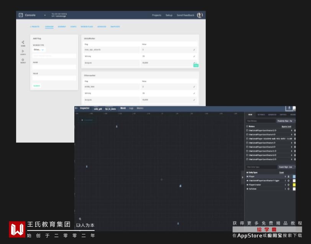The width and height of the screenshot is (311, 244).
Task: Hide the SafeZone entity type
Action: [x=247, y=189]
